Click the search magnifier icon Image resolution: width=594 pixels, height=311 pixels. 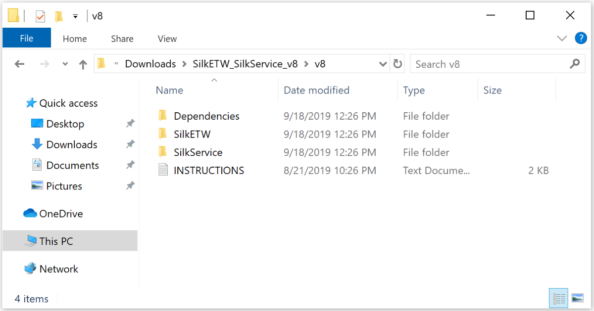575,64
